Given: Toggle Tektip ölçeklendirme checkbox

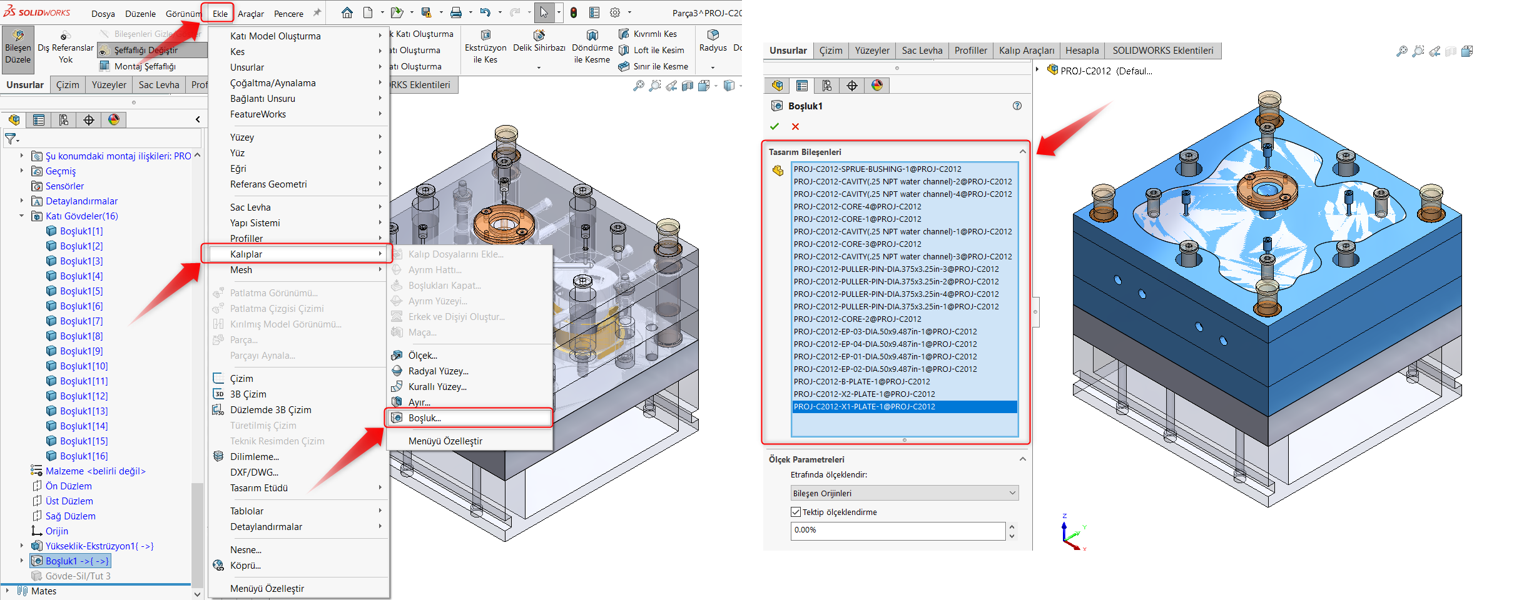Looking at the screenshot, I should (796, 512).
